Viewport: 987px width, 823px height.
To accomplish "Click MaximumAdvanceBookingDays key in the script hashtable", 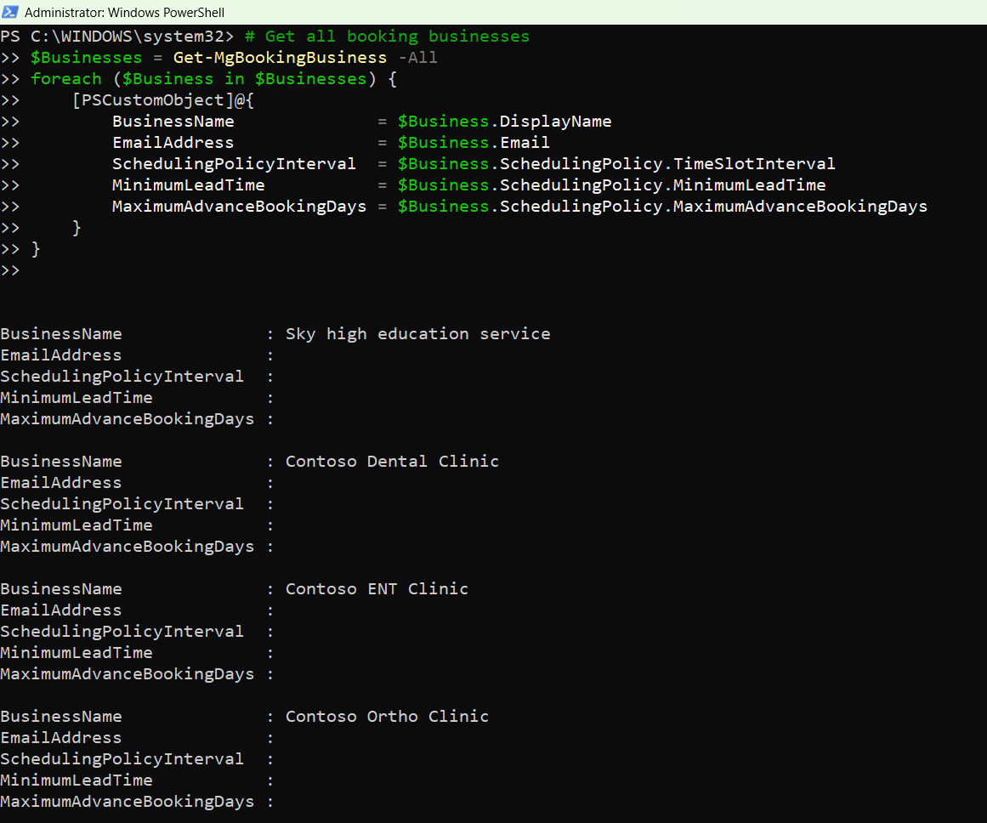I will 239,207.
